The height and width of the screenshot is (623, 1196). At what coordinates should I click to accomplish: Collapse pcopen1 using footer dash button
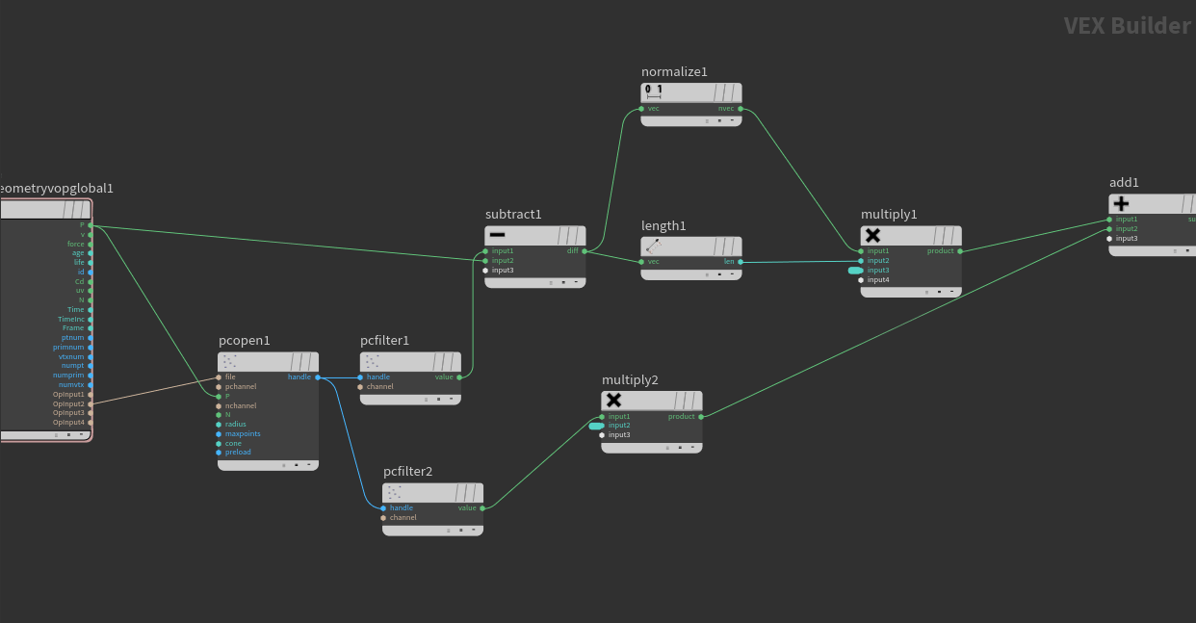pyautogui.click(x=309, y=464)
